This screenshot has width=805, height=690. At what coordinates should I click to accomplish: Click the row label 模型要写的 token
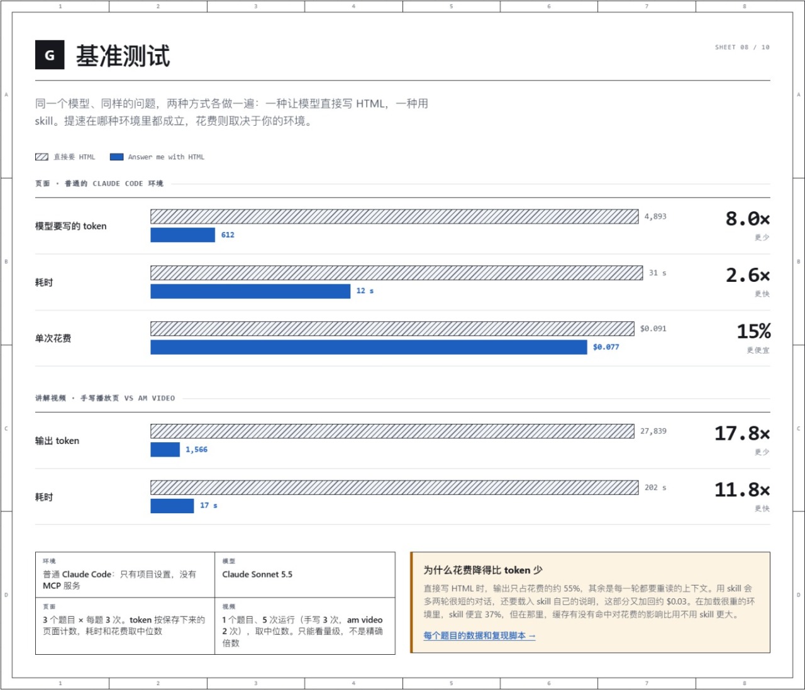71,226
